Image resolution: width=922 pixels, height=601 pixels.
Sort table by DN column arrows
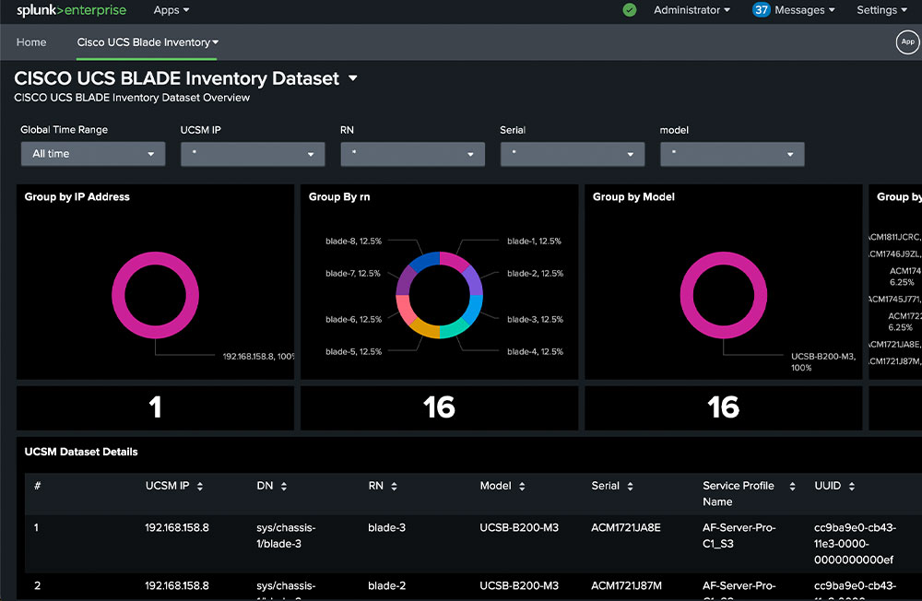[x=284, y=487]
